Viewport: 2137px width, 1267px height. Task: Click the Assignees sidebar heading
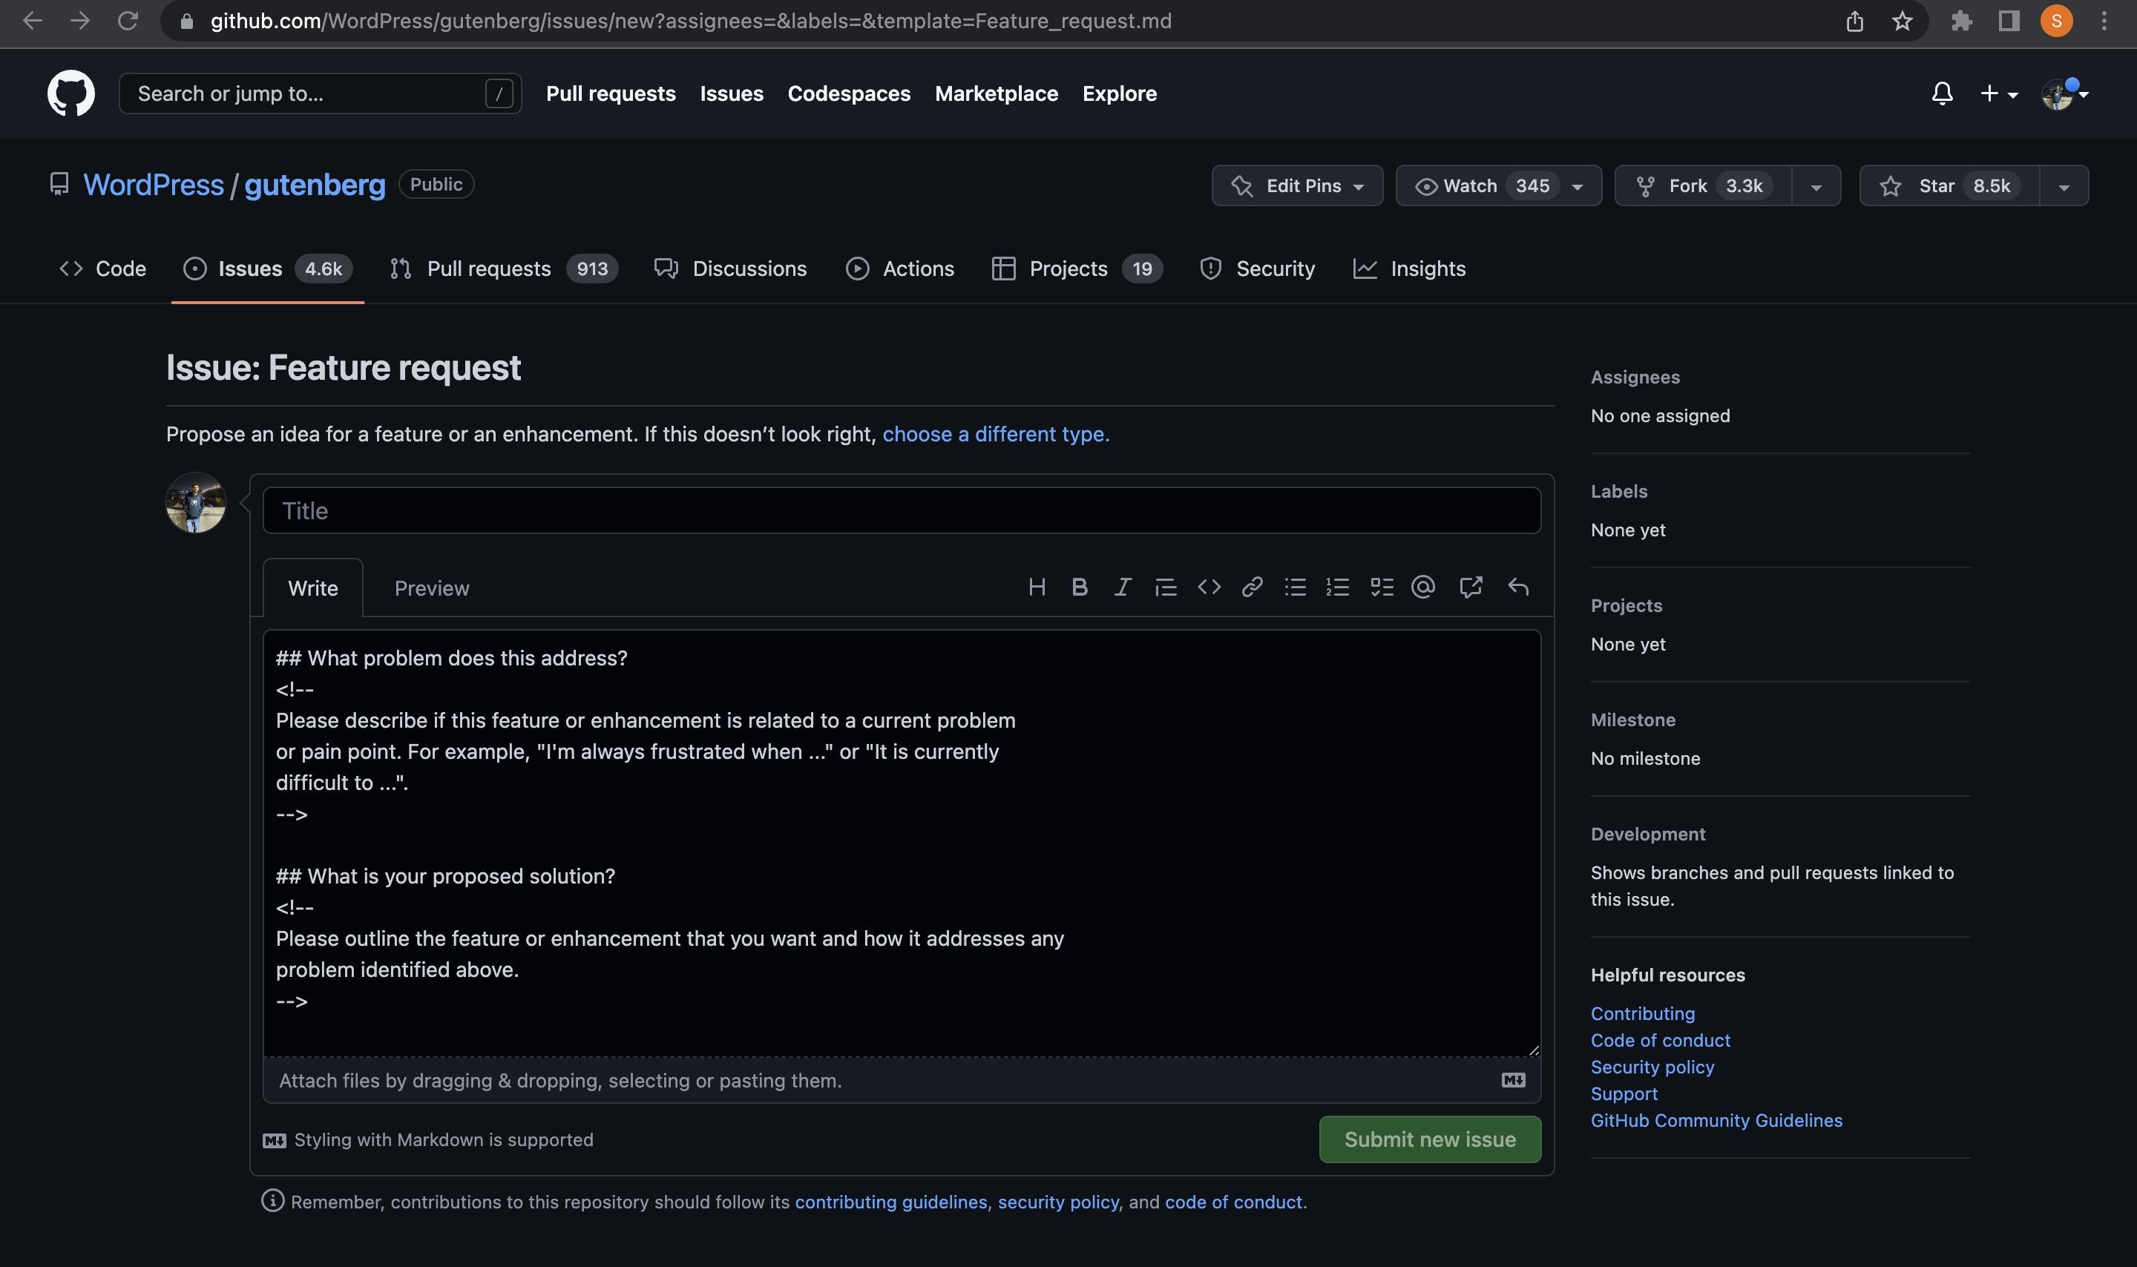[x=1634, y=377]
